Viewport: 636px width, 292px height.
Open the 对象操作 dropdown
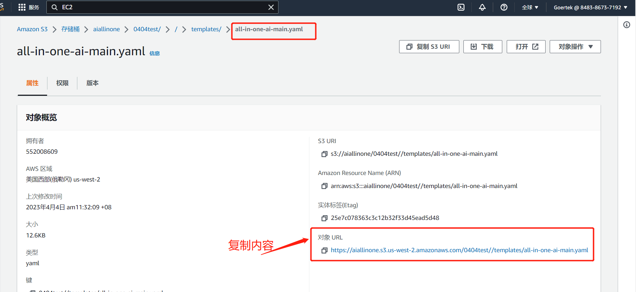[575, 47]
